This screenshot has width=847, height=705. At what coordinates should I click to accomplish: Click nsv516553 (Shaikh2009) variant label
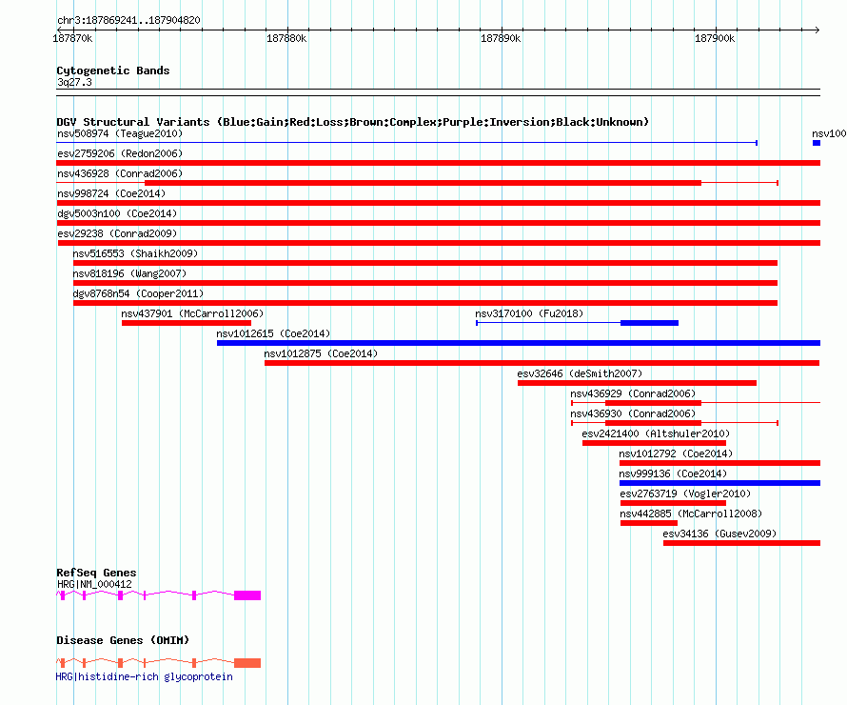tap(135, 253)
